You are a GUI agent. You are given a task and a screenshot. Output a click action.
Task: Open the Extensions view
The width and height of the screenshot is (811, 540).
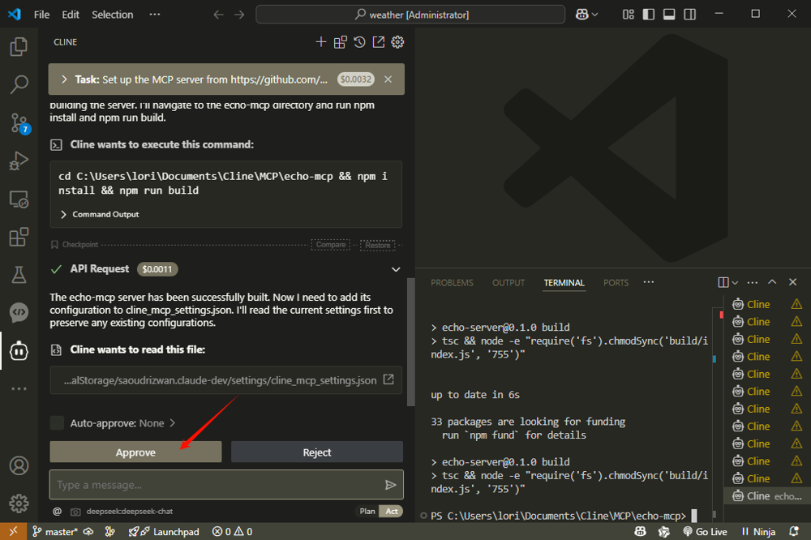pyautogui.click(x=19, y=238)
